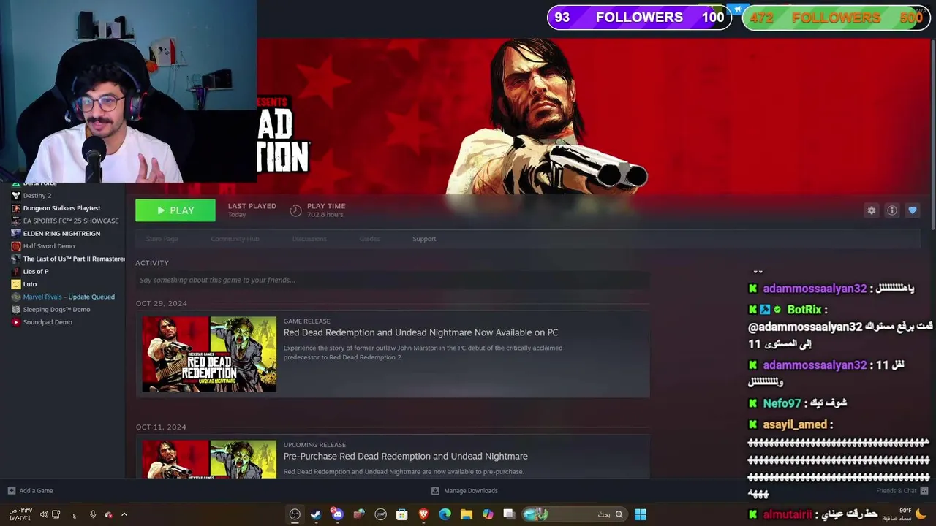This screenshot has width=936, height=526.
Task: Toggle the favorite heart icon
Action: click(x=912, y=210)
